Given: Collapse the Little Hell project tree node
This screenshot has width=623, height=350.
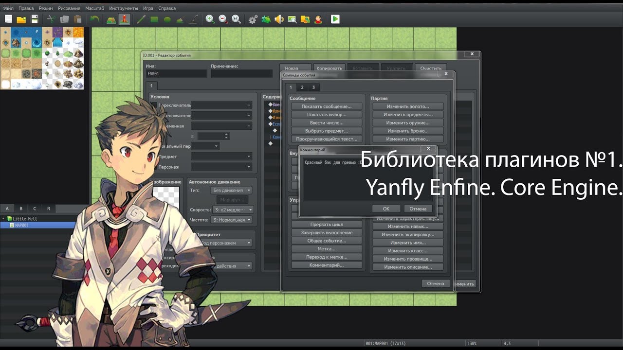Looking at the screenshot, I should [3, 219].
